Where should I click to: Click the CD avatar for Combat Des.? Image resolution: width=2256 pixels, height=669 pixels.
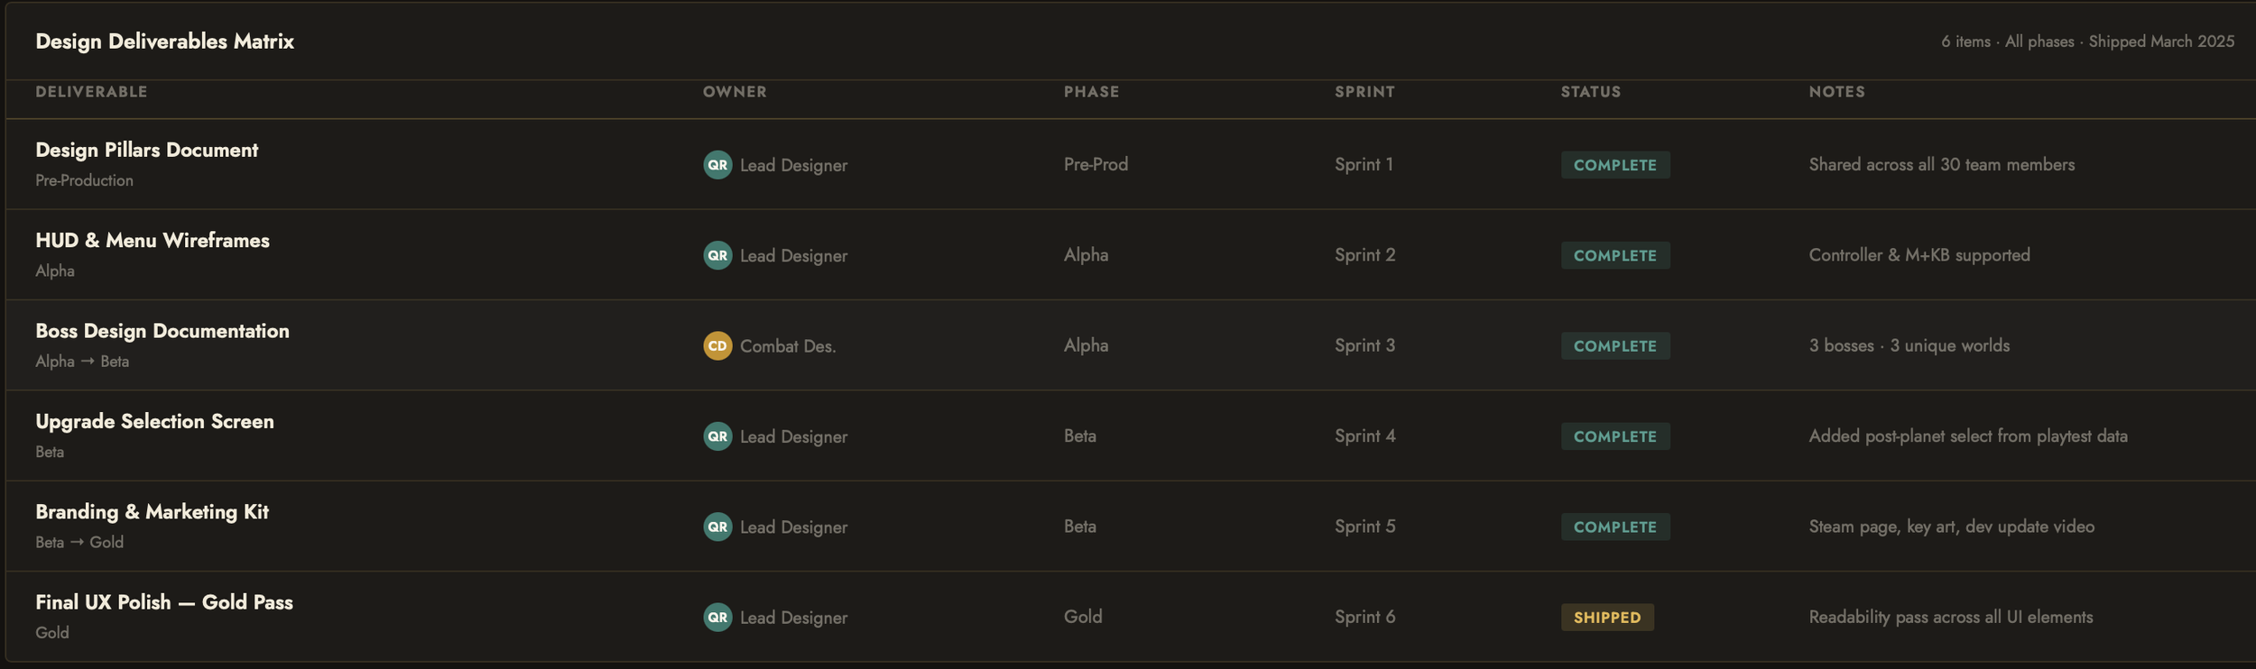tap(717, 345)
